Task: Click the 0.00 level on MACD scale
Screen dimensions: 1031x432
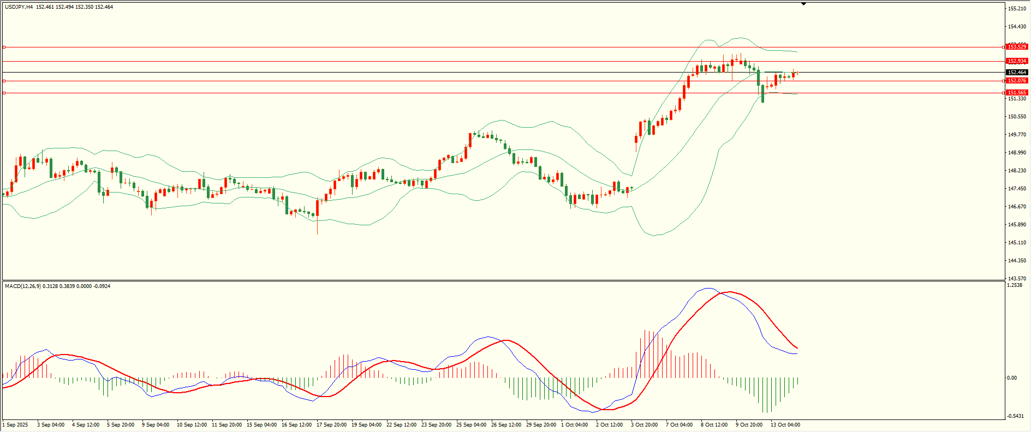Action: [1011, 377]
